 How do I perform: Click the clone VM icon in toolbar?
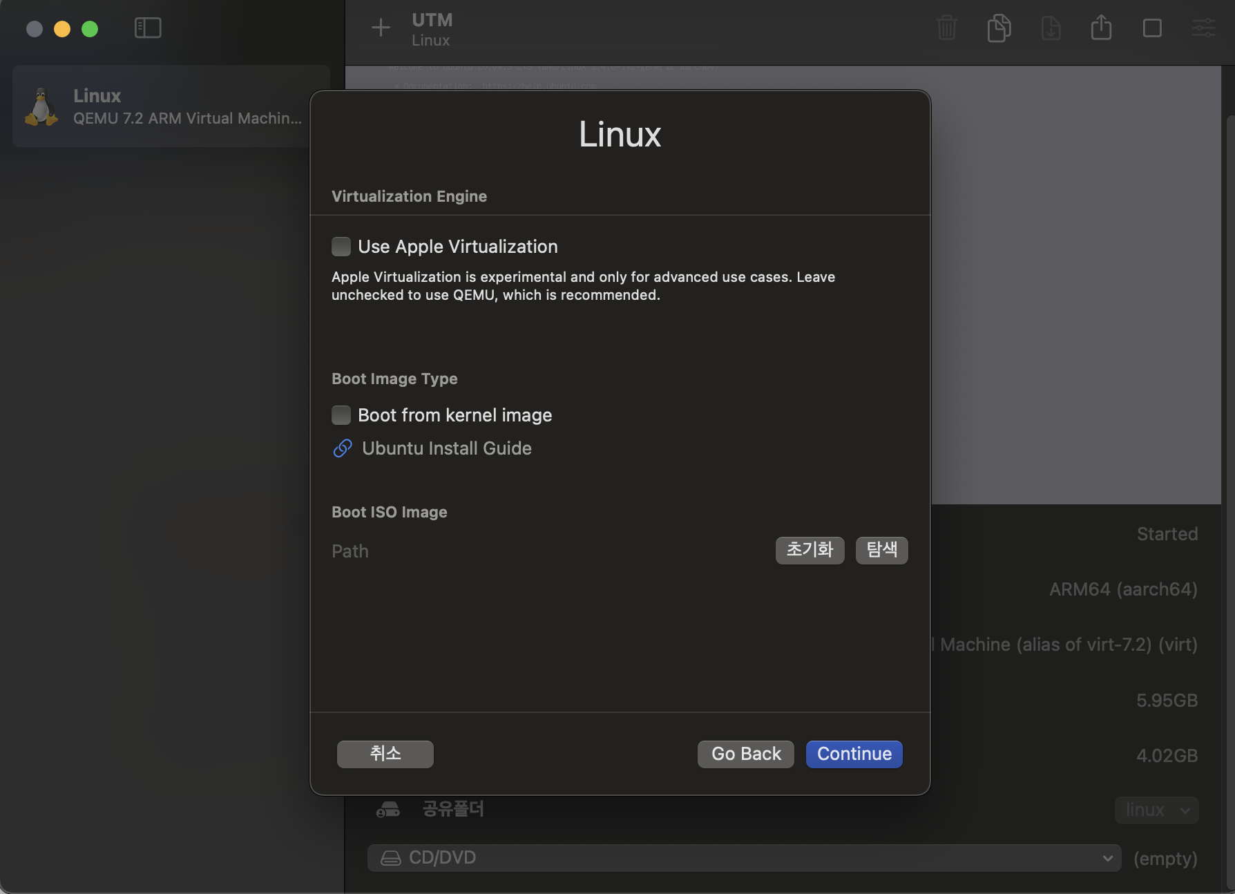pos(999,28)
